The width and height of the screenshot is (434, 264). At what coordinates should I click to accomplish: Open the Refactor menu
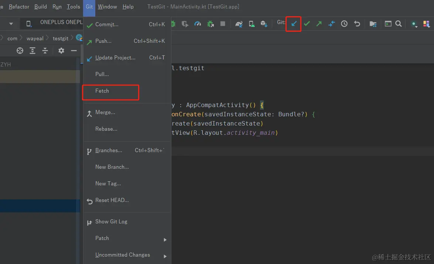click(x=19, y=7)
